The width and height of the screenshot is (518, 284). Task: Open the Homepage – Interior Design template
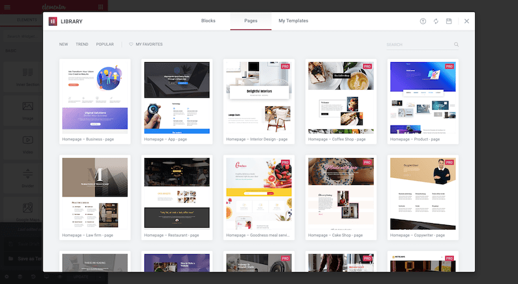(x=258, y=102)
